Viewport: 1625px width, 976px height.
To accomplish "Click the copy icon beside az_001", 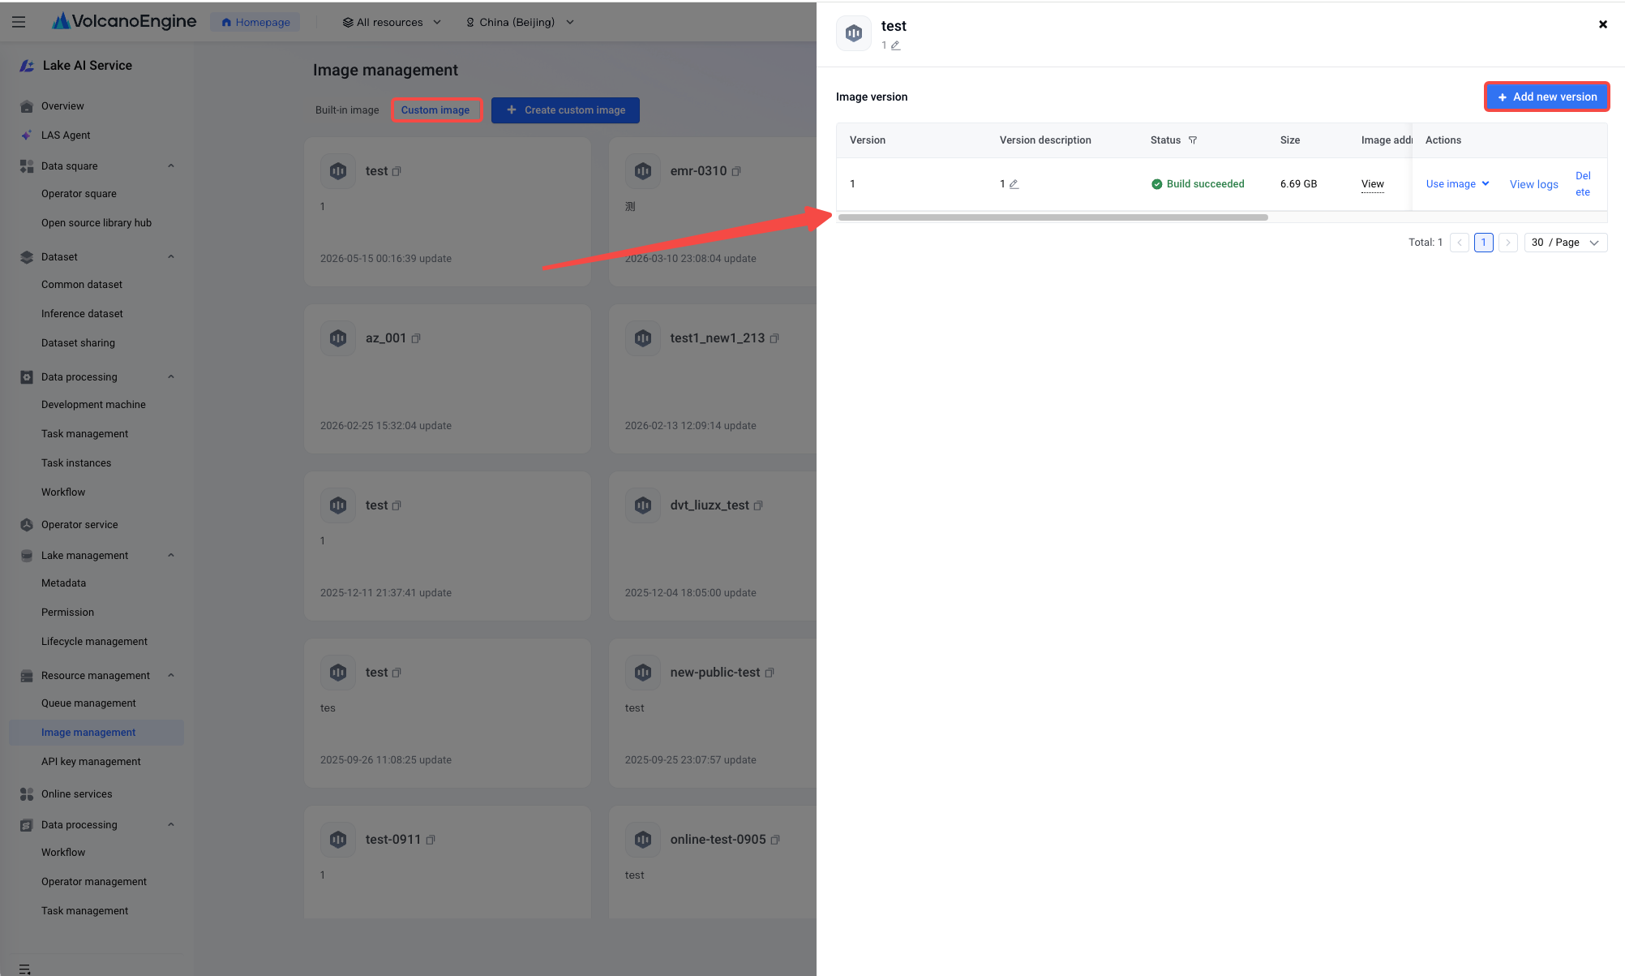I will pyautogui.click(x=416, y=338).
